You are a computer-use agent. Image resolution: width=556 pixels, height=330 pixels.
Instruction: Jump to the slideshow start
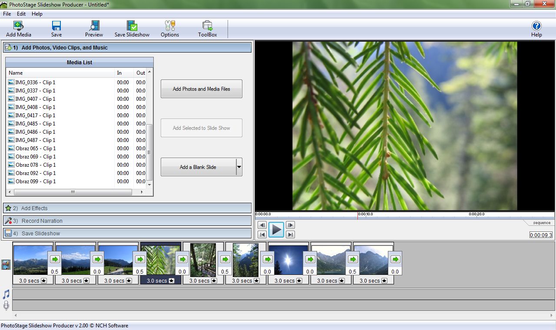click(x=262, y=234)
